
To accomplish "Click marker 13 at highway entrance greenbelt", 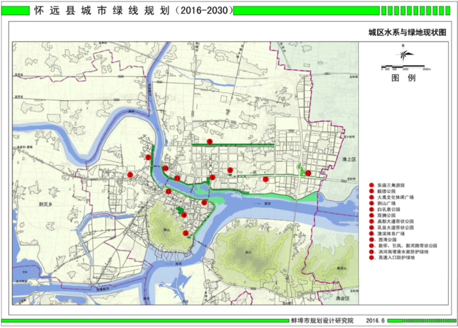I will click(308, 173).
